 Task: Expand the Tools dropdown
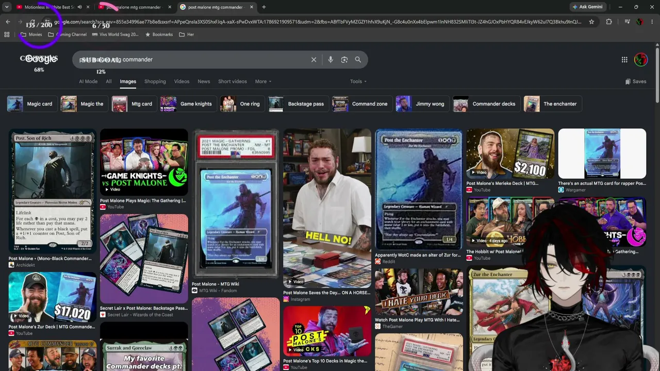[358, 81]
